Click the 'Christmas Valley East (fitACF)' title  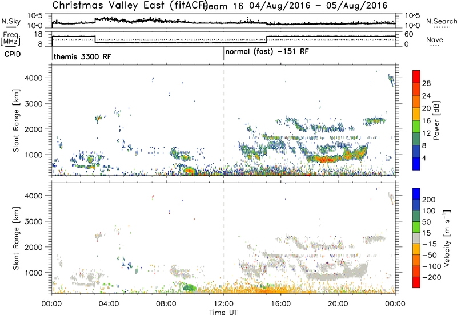click(130, 5)
